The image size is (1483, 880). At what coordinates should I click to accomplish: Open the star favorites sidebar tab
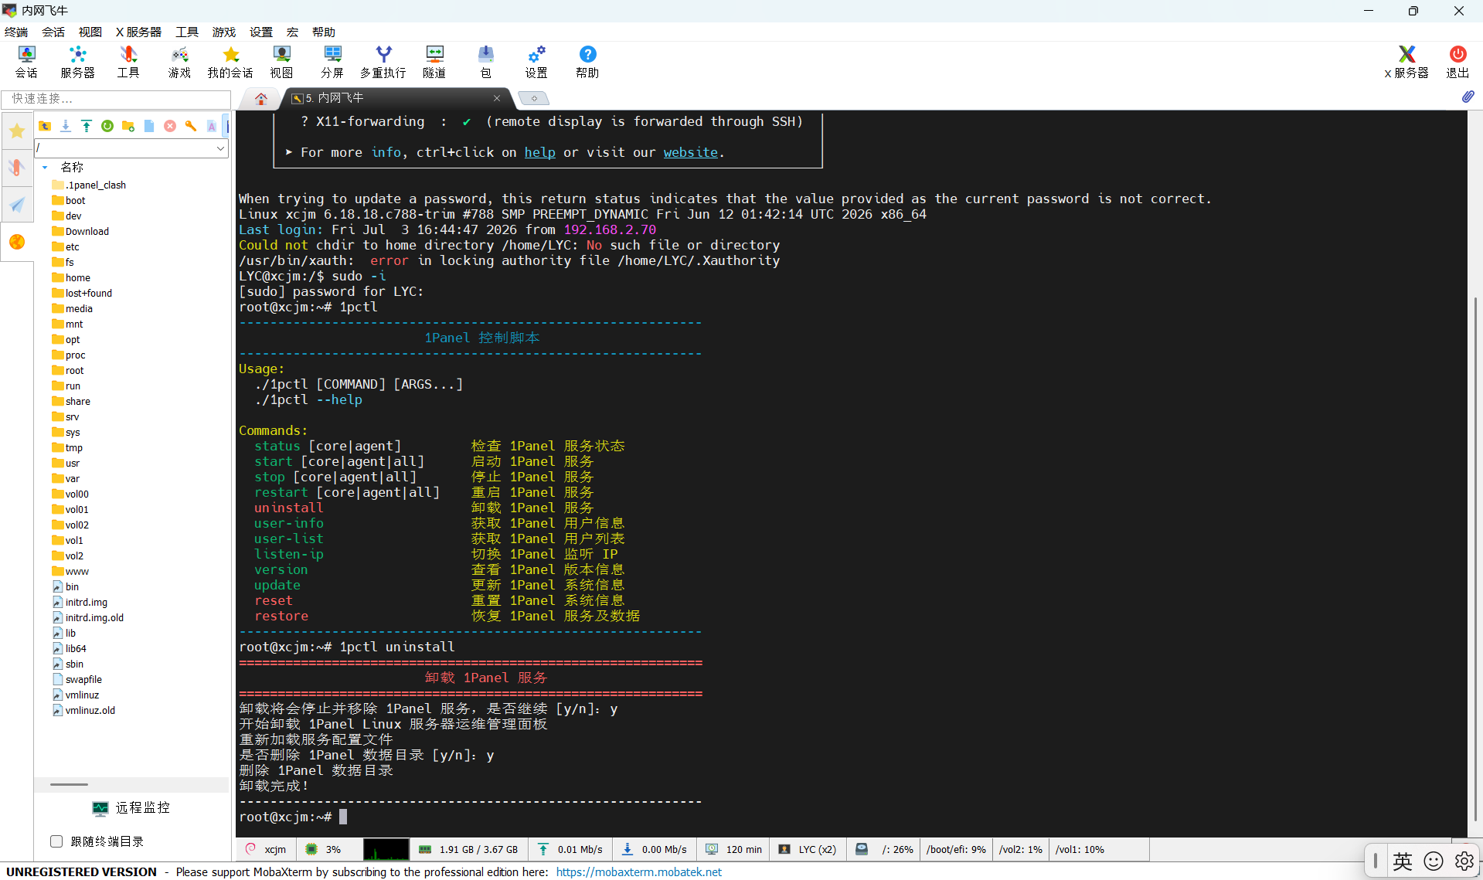[x=17, y=131]
